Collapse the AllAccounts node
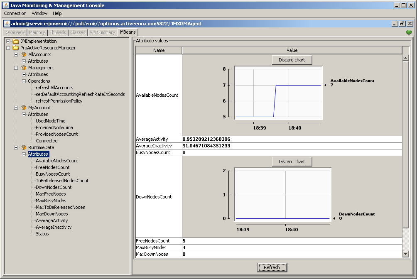Image resolution: width=417 pixels, height=279 pixels. (16, 54)
